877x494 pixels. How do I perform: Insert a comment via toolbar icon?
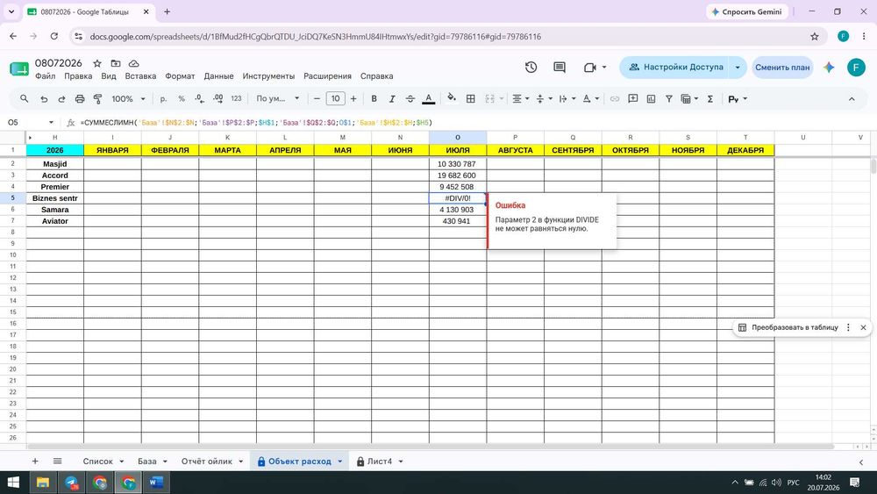tap(632, 98)
